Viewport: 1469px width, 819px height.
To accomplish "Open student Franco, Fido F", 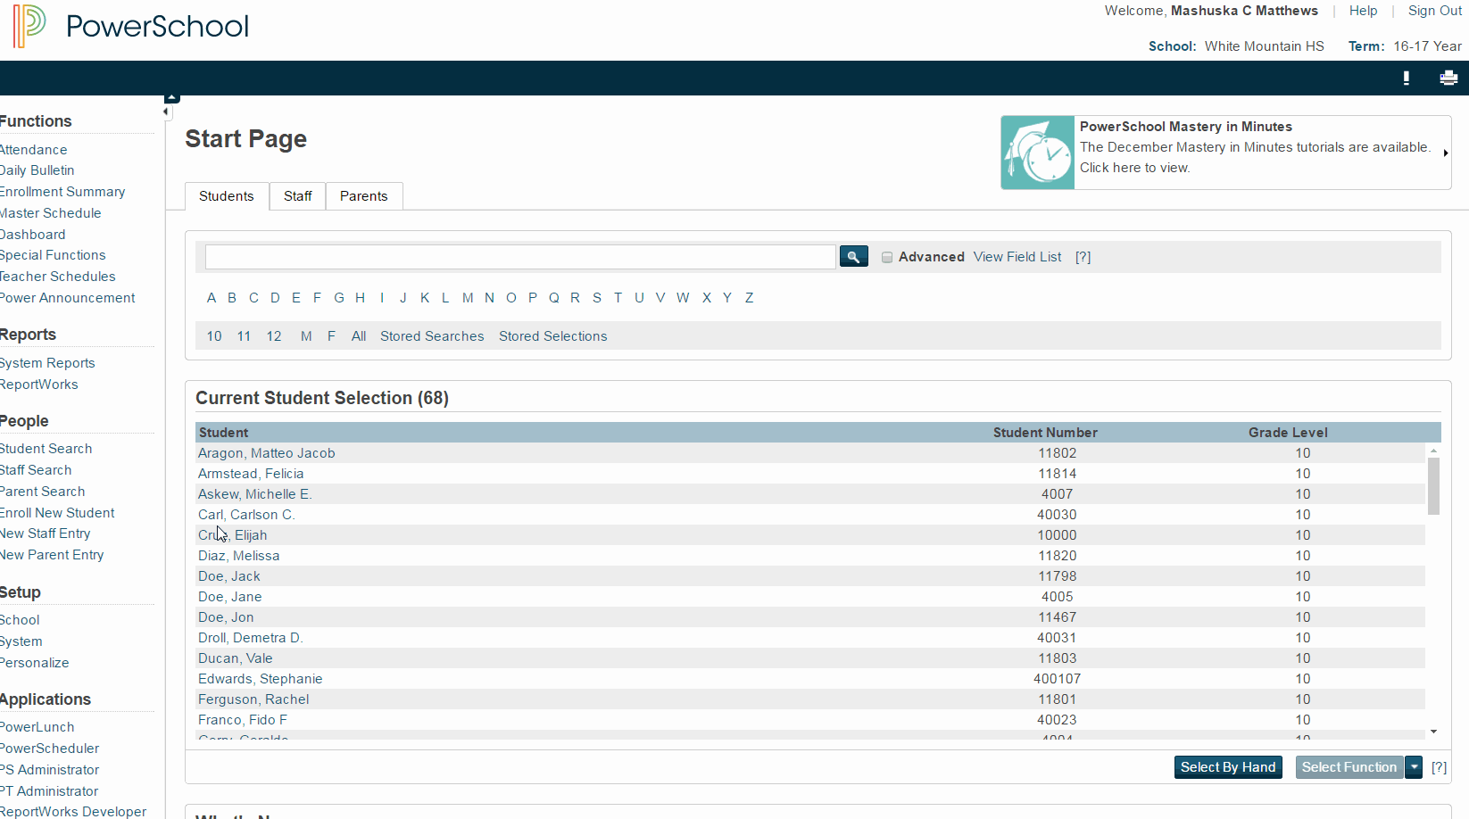I will tap(243, 720).
